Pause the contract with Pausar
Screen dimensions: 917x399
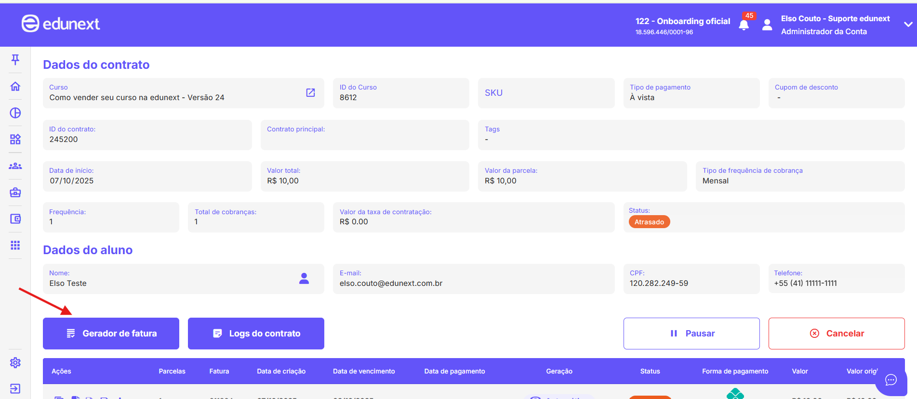(x=691, y=334)
